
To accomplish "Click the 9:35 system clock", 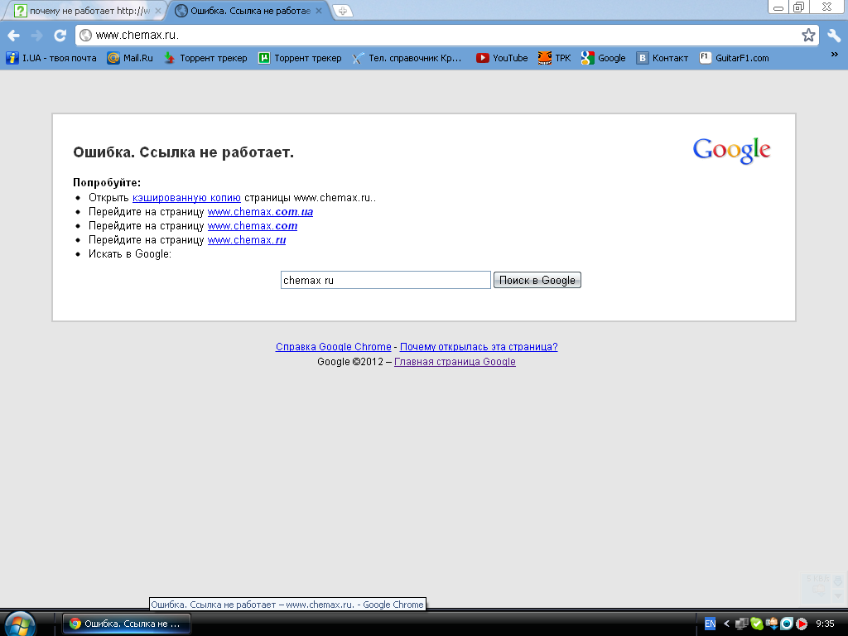I will click(x=825, y=624).
